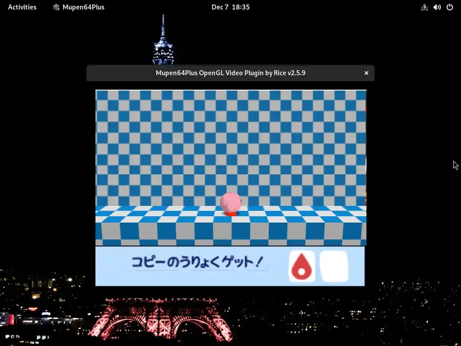Click the pink Kirby character

(231, 204)
